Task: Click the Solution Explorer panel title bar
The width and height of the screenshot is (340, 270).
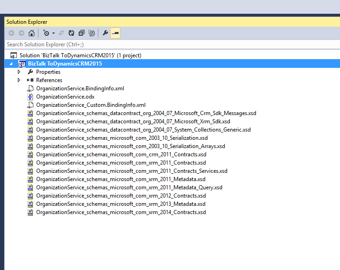Action: pos(172,22)
